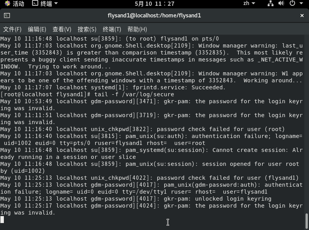Open the 终端(T) menu
309x230 pixels.
point(112,29)
